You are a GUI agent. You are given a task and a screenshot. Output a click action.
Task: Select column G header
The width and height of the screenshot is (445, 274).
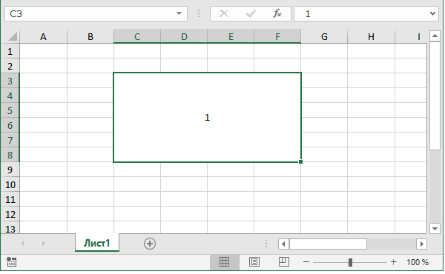[324, 36]
